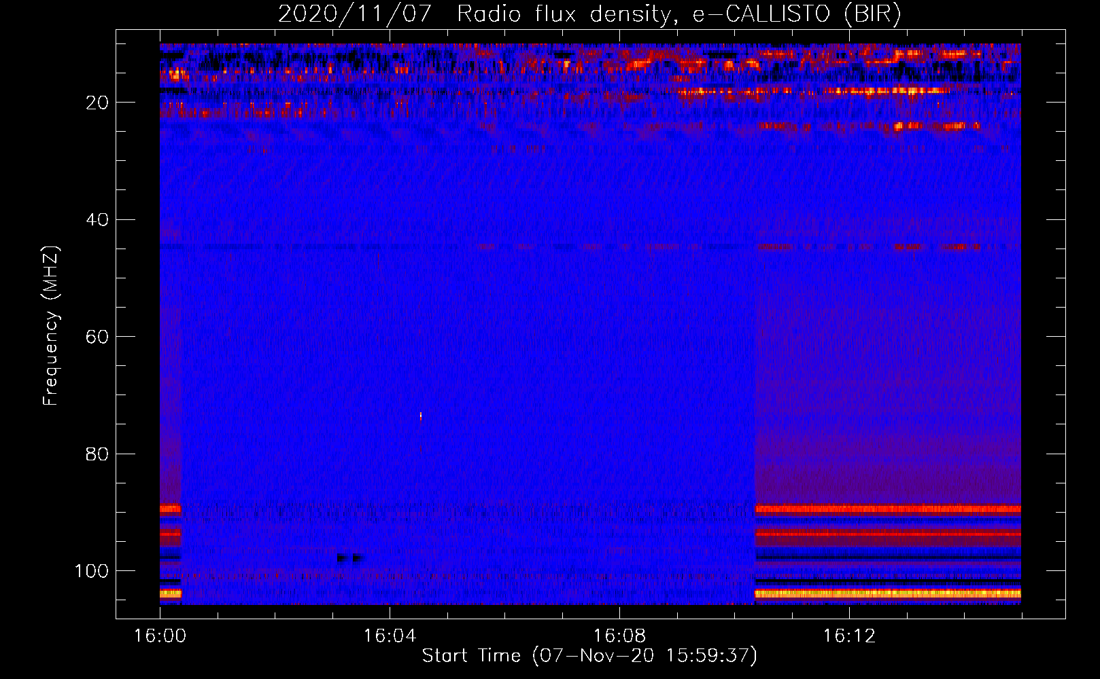The width and height of the screenshot is (1100, 679).
Task: Click the 'Start Time (07-Nov-20 15:59:37)' label
Action: (589, 656)
